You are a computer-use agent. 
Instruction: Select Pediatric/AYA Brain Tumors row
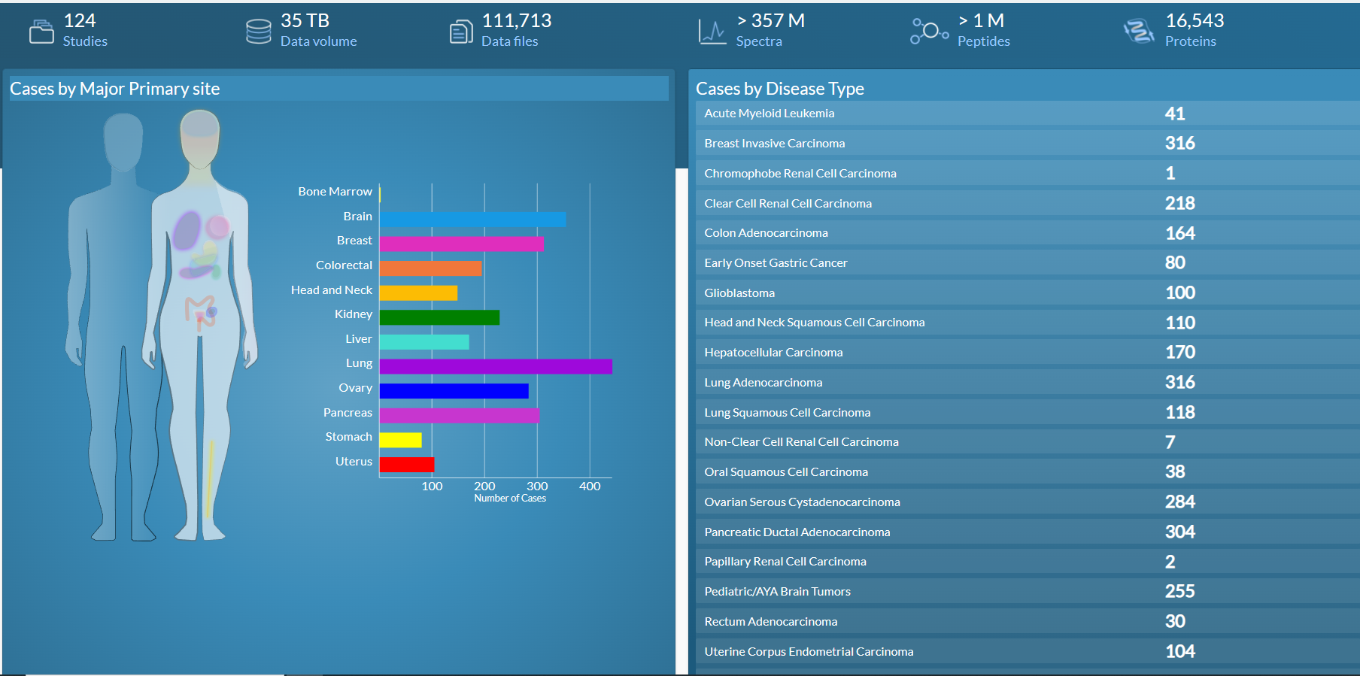[1028, 592]
